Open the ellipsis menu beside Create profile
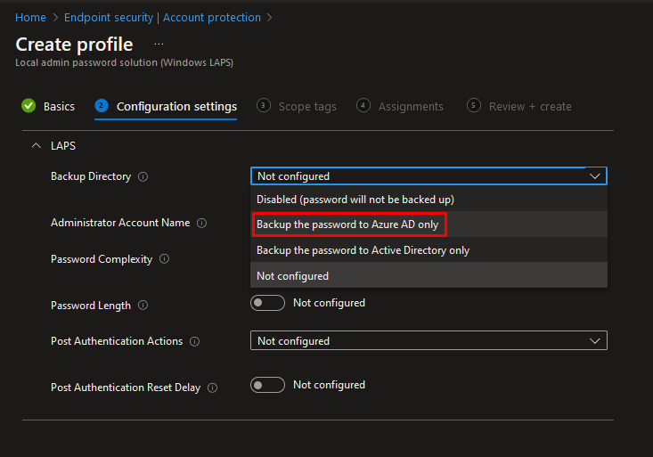 pyautogui.click(x=159, y=44)
